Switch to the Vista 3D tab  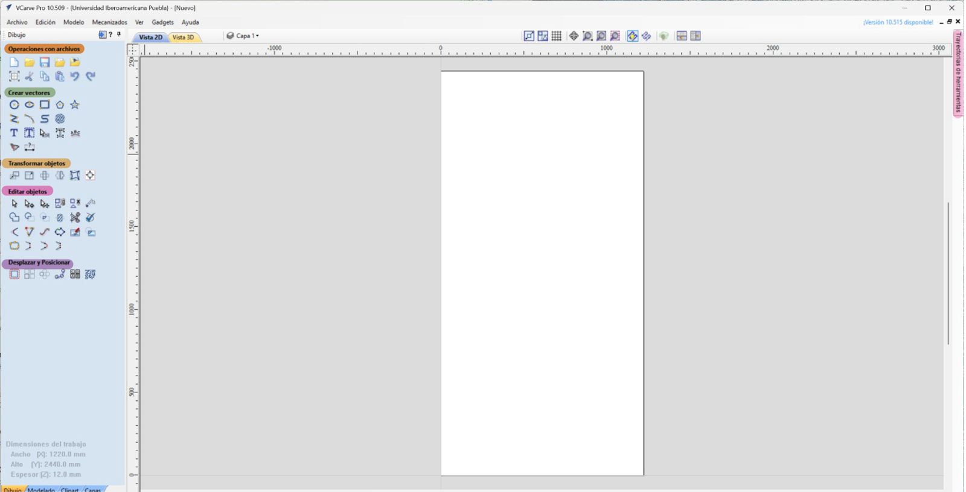(184, 37)
